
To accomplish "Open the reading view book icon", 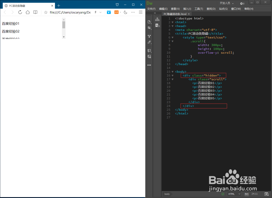I will click(x=35, y=12).
